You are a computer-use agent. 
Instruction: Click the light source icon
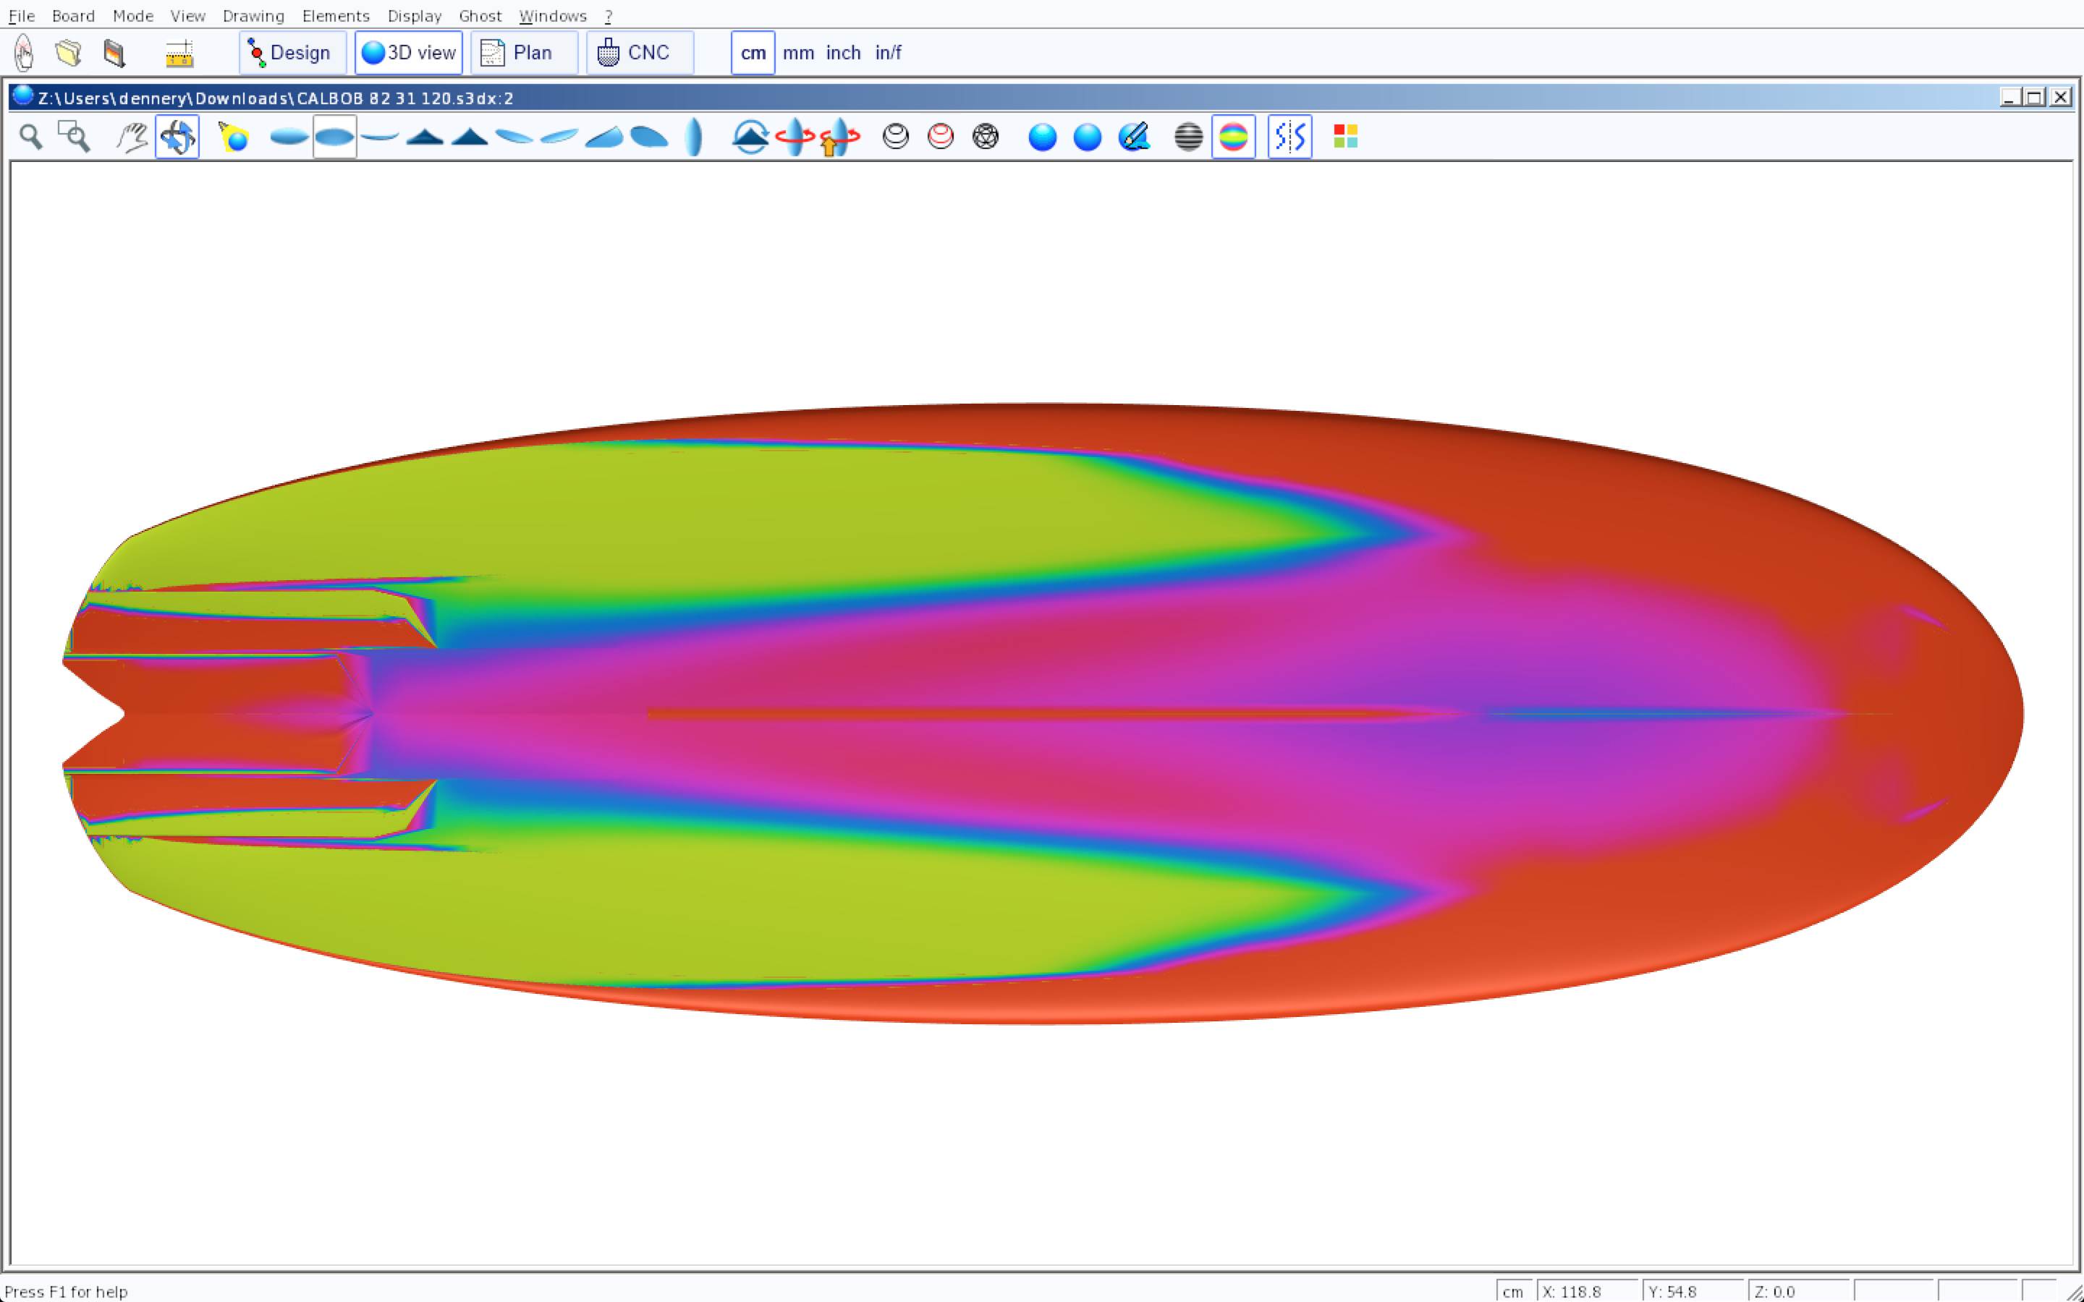pyautogui.click(x=234, y=137)
